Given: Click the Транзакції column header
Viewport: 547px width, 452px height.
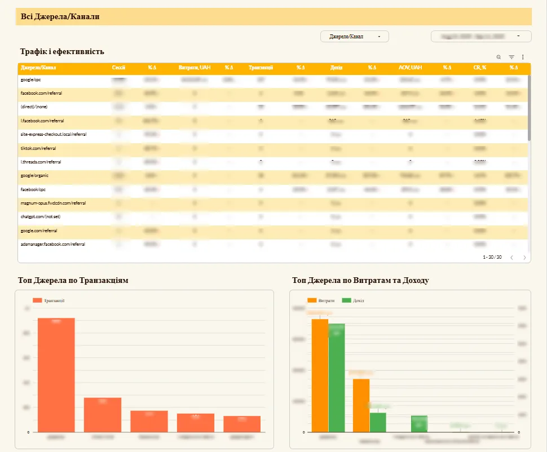Looking at the screenshot, I should (261, 68).
